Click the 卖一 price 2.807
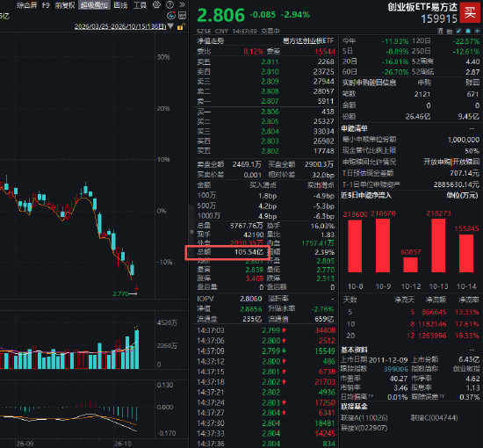The height and width of the screenshot is (448, 483). (270, 101)
